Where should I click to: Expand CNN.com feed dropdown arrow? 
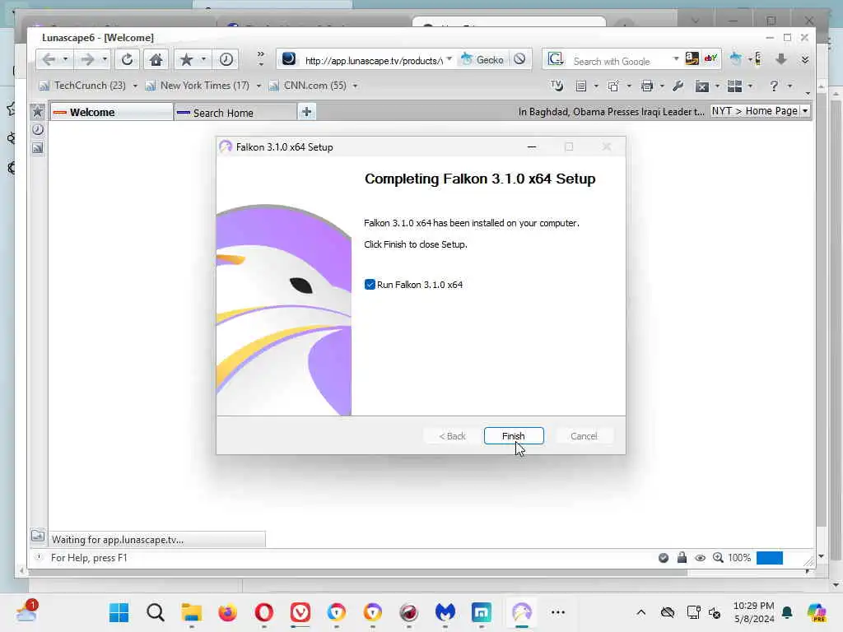pos(355,86)
